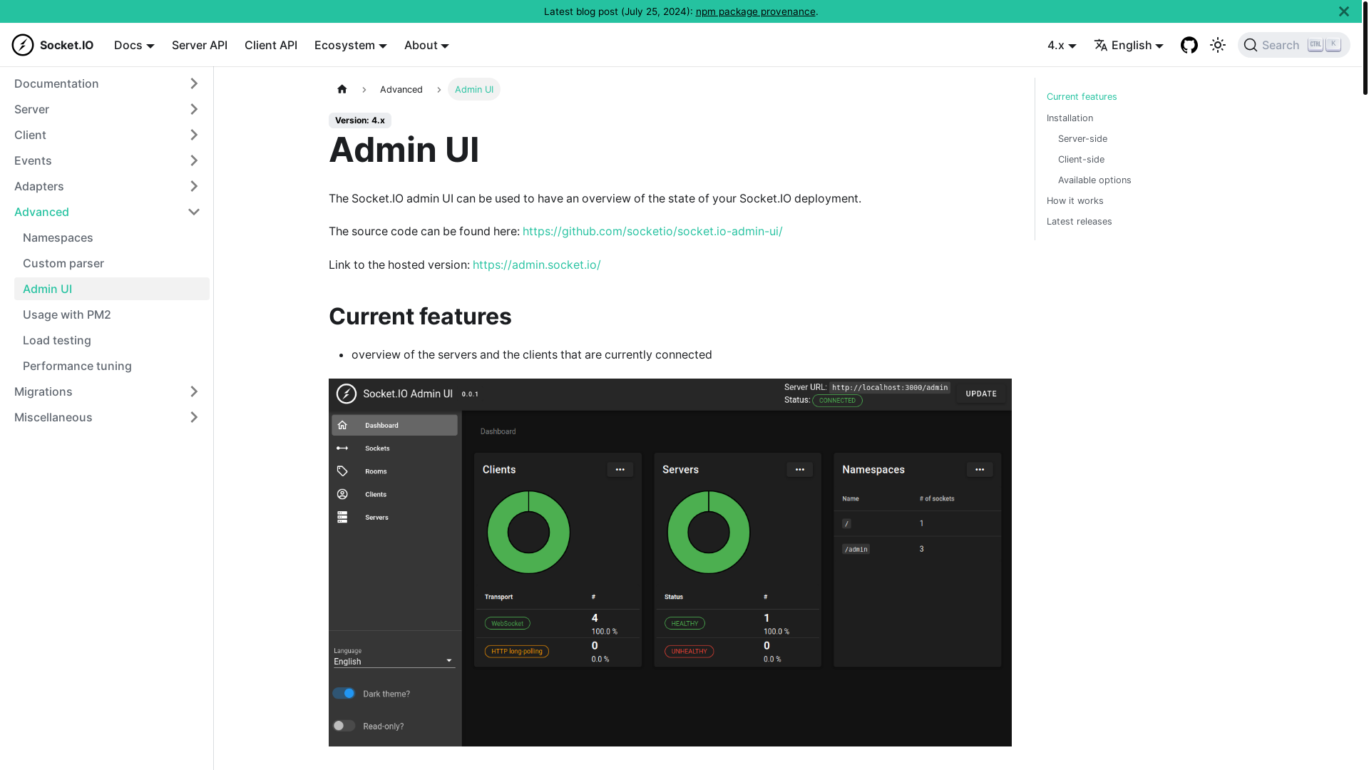The height and width of the screenshot is (770, 1369).
Task: Collapse the Advanced sidebar category
Action: (194, 212)
